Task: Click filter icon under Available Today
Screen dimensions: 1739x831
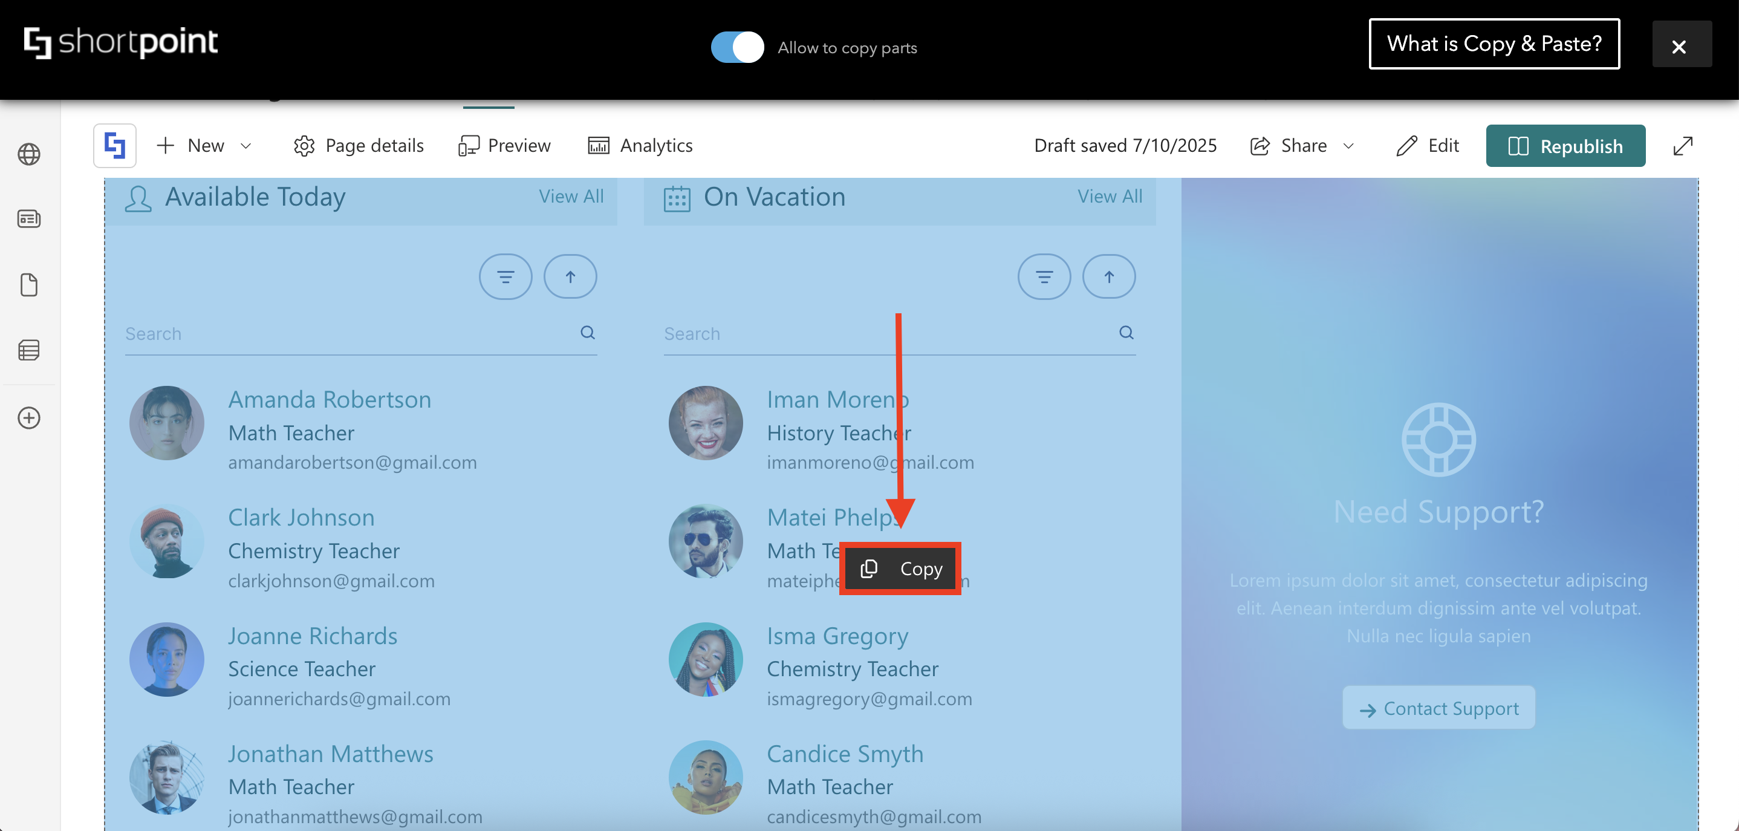Action: (505, 277)
